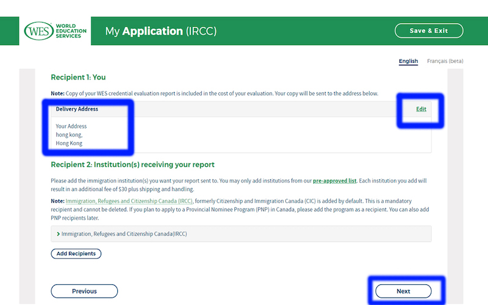Switch language to English
The image size is (488, 305).
pyautogui.click(x=408, y=61)
